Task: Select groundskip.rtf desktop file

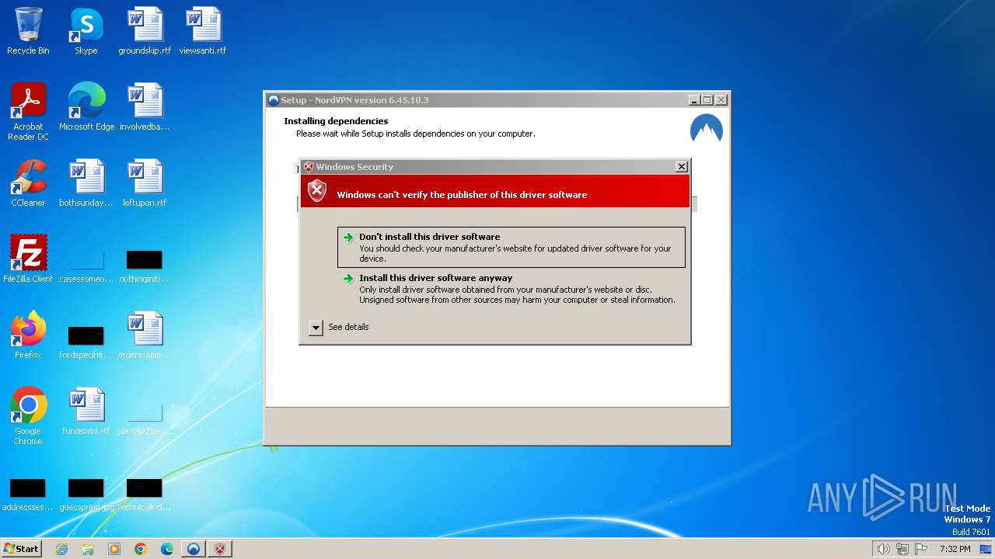Action: click(145, 31)
